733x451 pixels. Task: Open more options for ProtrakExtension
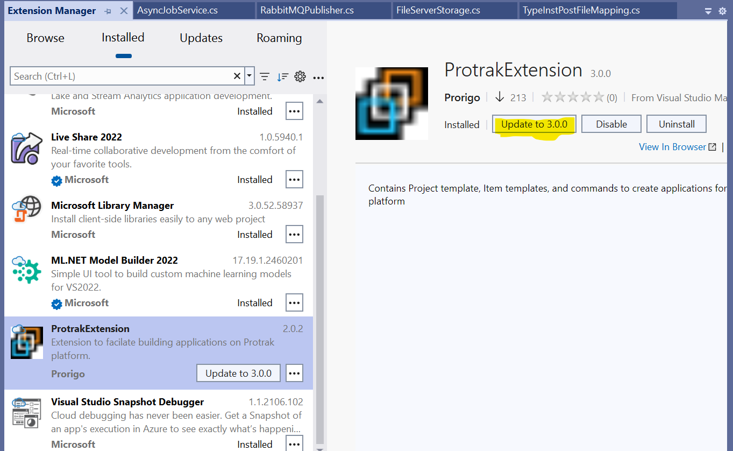point(294,373)
